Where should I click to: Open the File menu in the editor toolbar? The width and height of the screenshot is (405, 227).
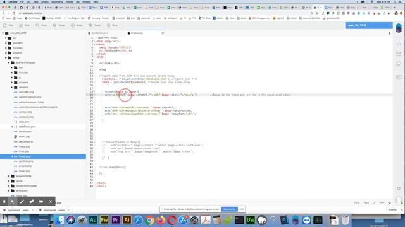tap(8, 25)
